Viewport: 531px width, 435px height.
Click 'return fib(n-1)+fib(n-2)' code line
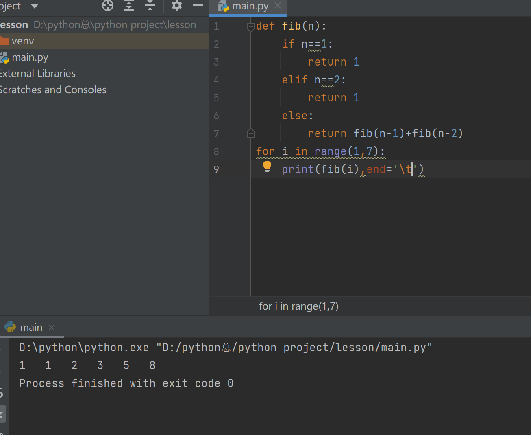click(385, 133)
